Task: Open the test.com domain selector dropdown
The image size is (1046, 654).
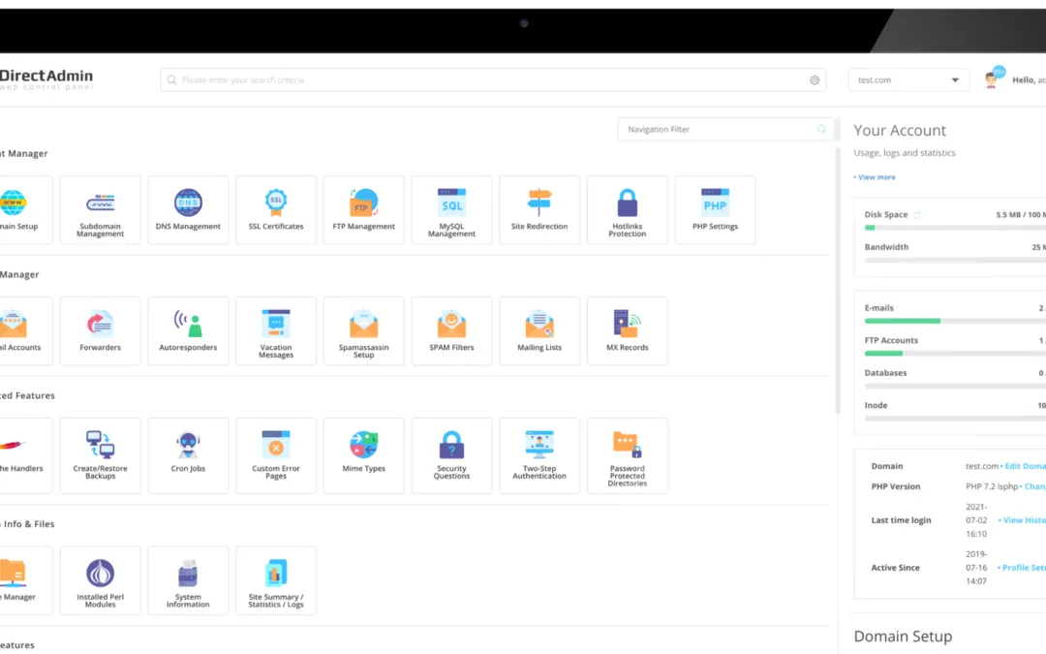Action: coord(908,79)
